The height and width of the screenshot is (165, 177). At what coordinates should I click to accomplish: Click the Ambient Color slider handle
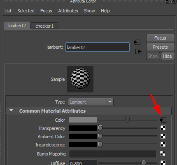pyautogui.click(x=100, y=136)
